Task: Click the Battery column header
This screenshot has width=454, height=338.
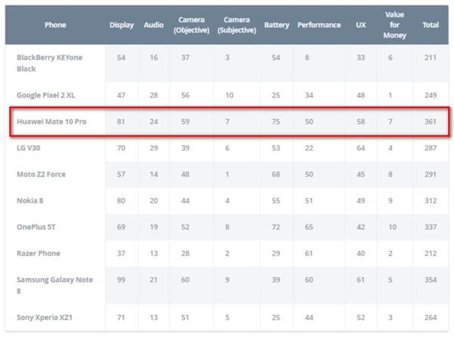Action: 276,25
